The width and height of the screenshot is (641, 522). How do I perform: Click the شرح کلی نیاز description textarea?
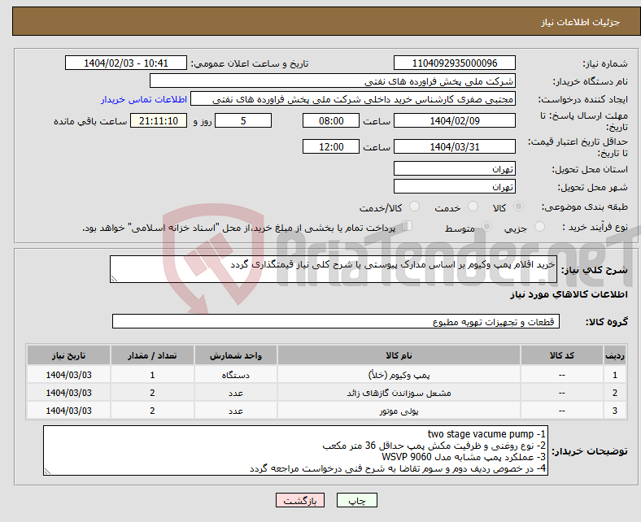[x=334, y=269]
